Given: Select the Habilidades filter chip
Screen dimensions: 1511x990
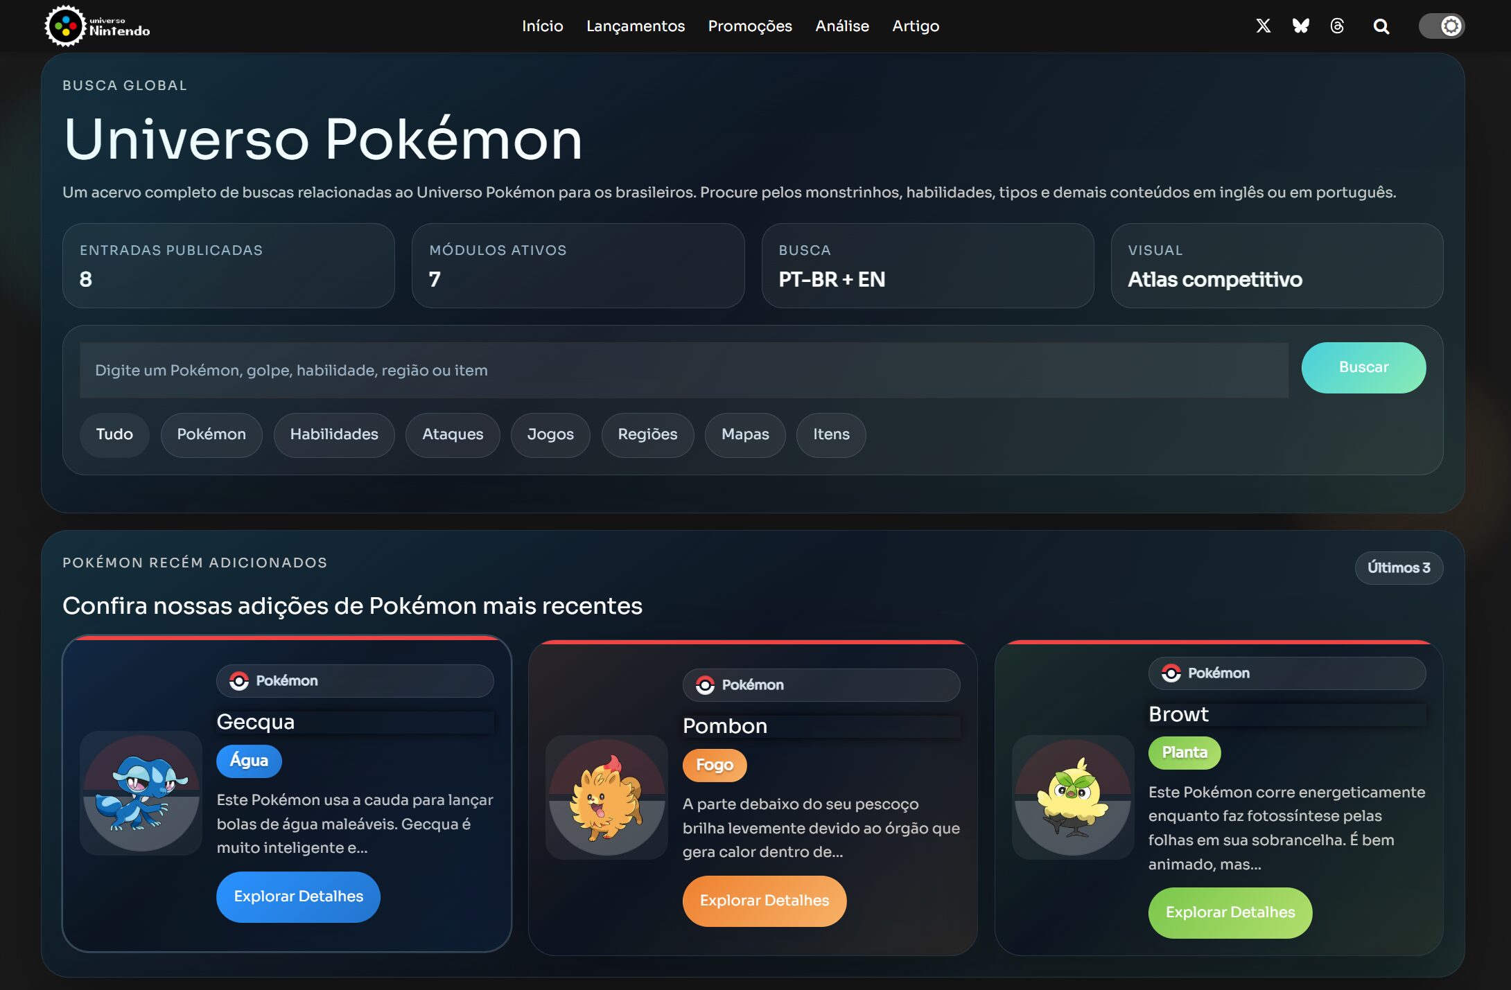Looking at the screenshot, I should (x=334, y=434).
